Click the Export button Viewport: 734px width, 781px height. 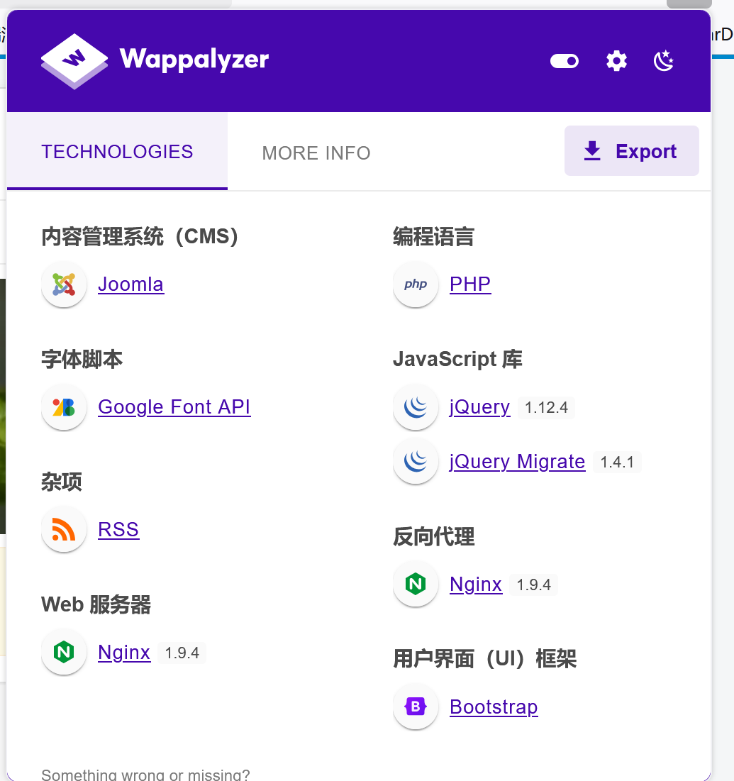[631, 151]
